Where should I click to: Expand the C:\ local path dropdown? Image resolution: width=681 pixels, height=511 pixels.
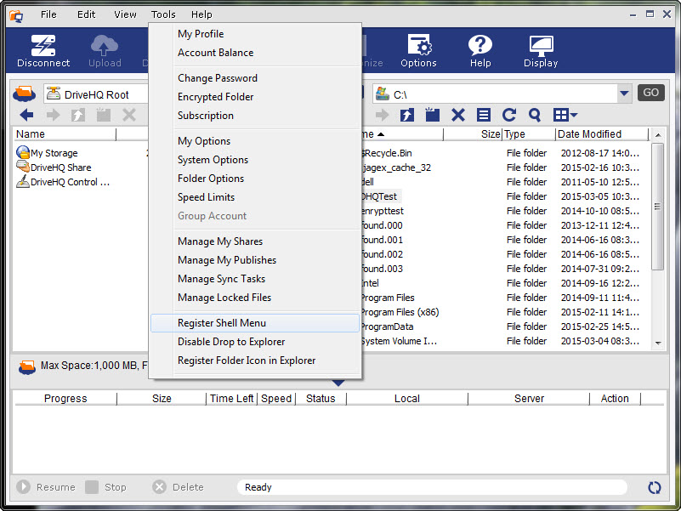click(x=625, y=94)
